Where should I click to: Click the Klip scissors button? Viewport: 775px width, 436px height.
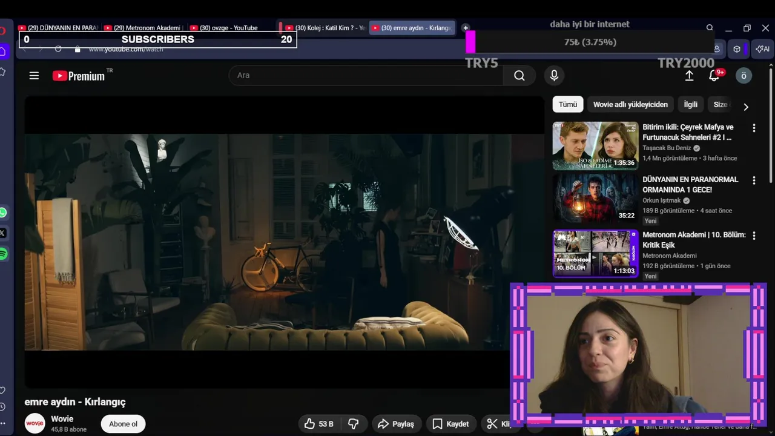click(x=498, y=424)
